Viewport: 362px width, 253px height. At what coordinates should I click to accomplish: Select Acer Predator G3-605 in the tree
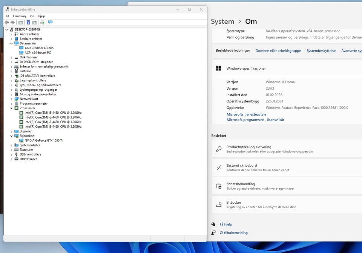coord(39,48)
